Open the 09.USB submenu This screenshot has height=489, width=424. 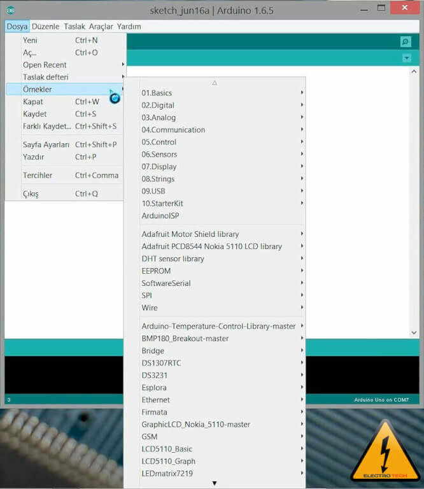click(x=215, y=191)
